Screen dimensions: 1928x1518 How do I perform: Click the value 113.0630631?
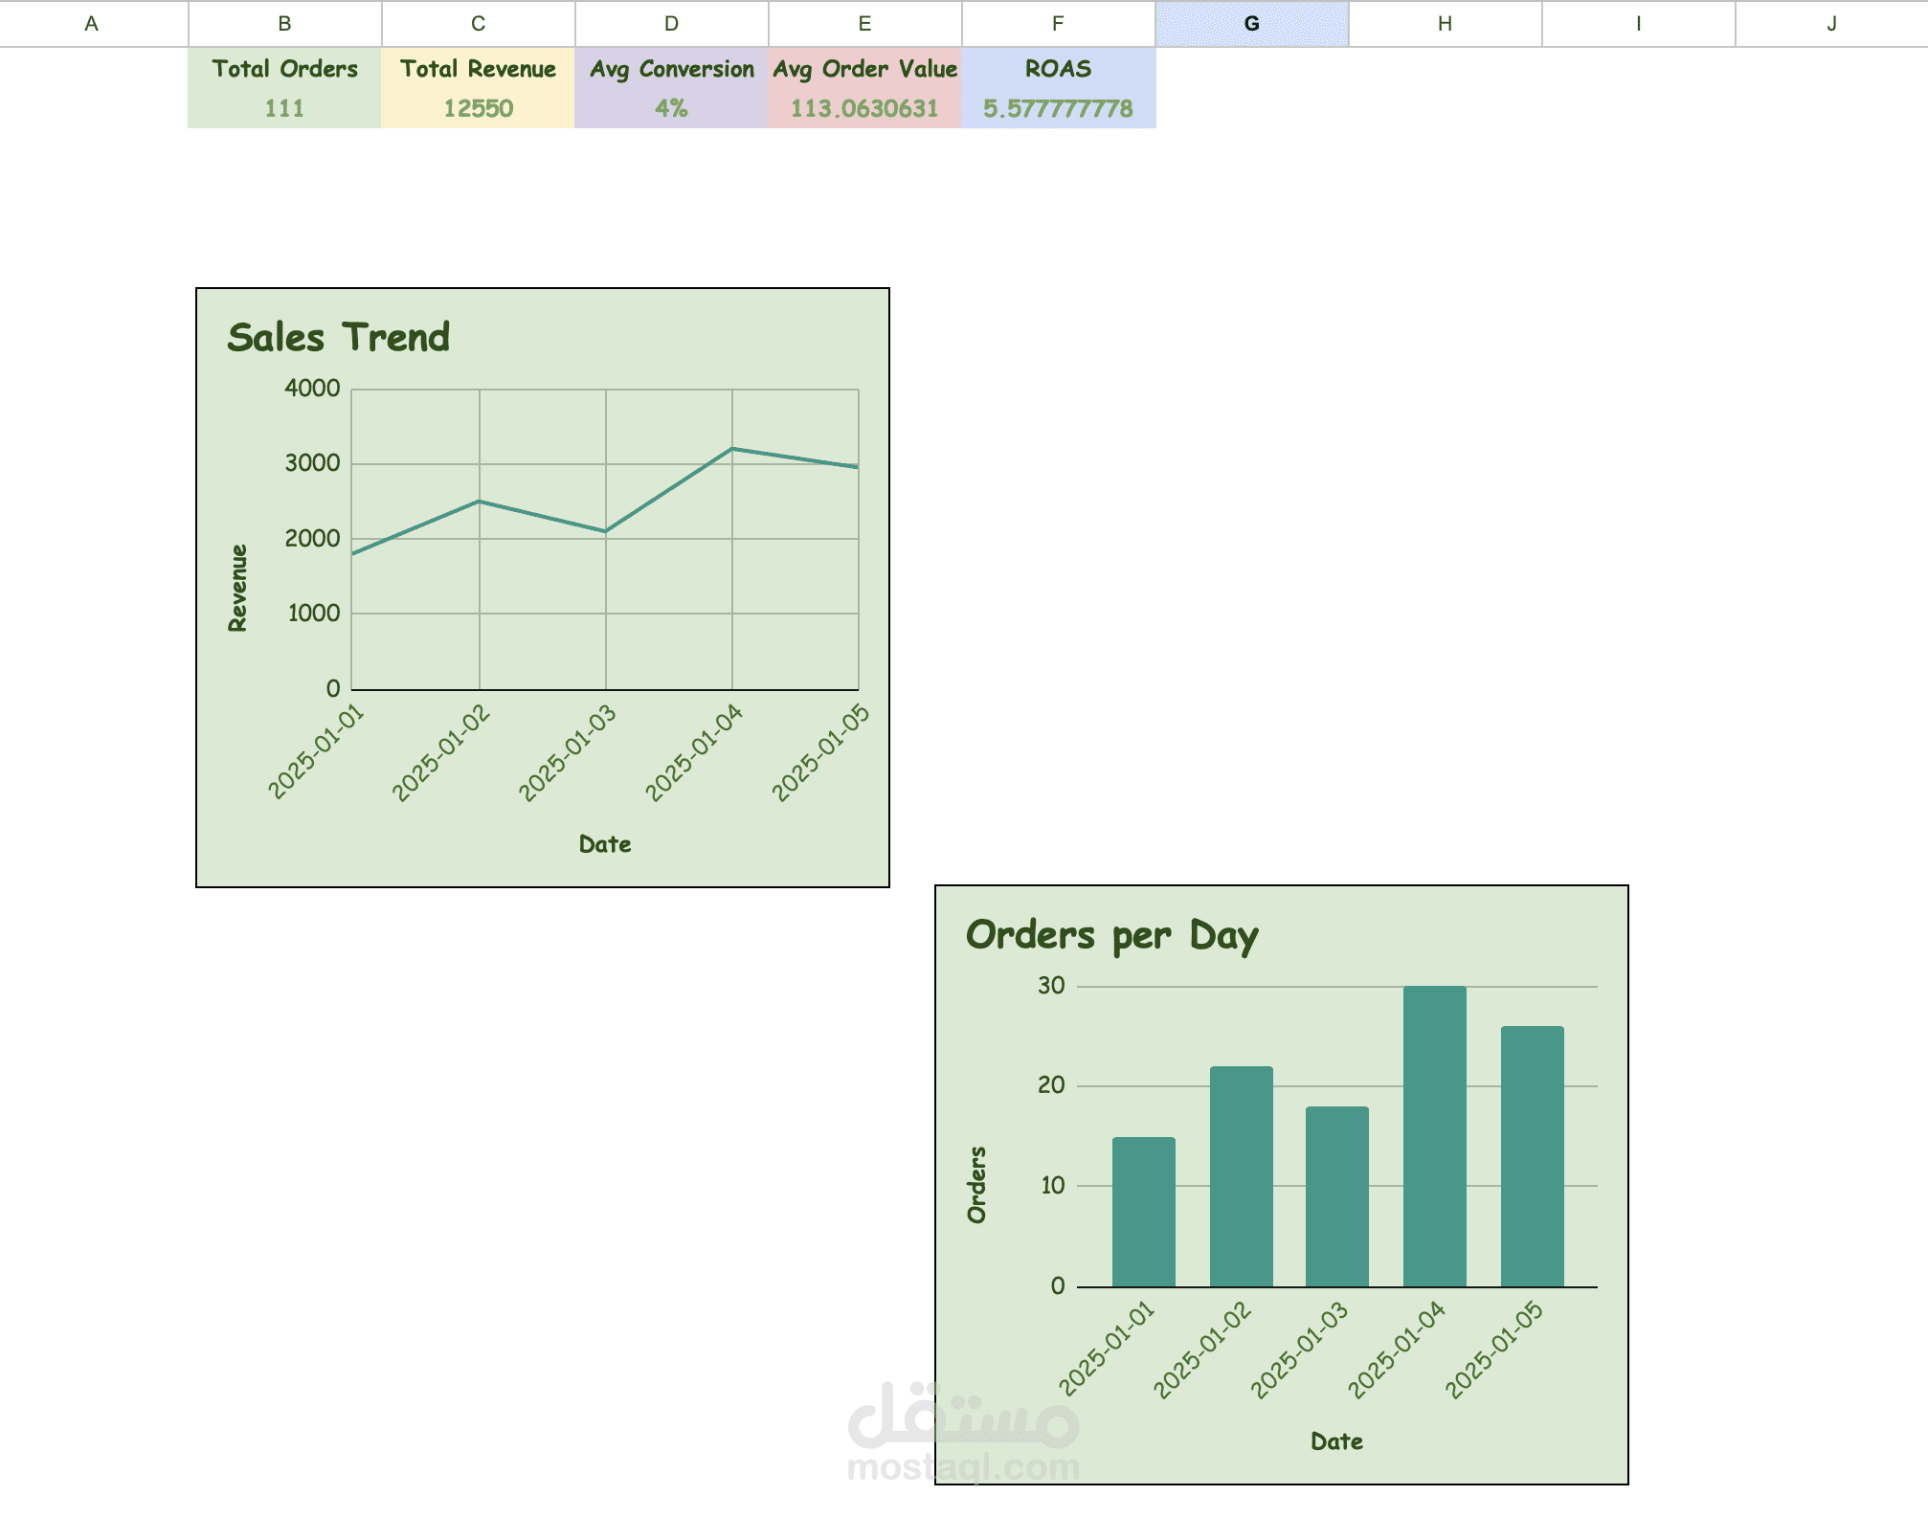tap(865, 108)
